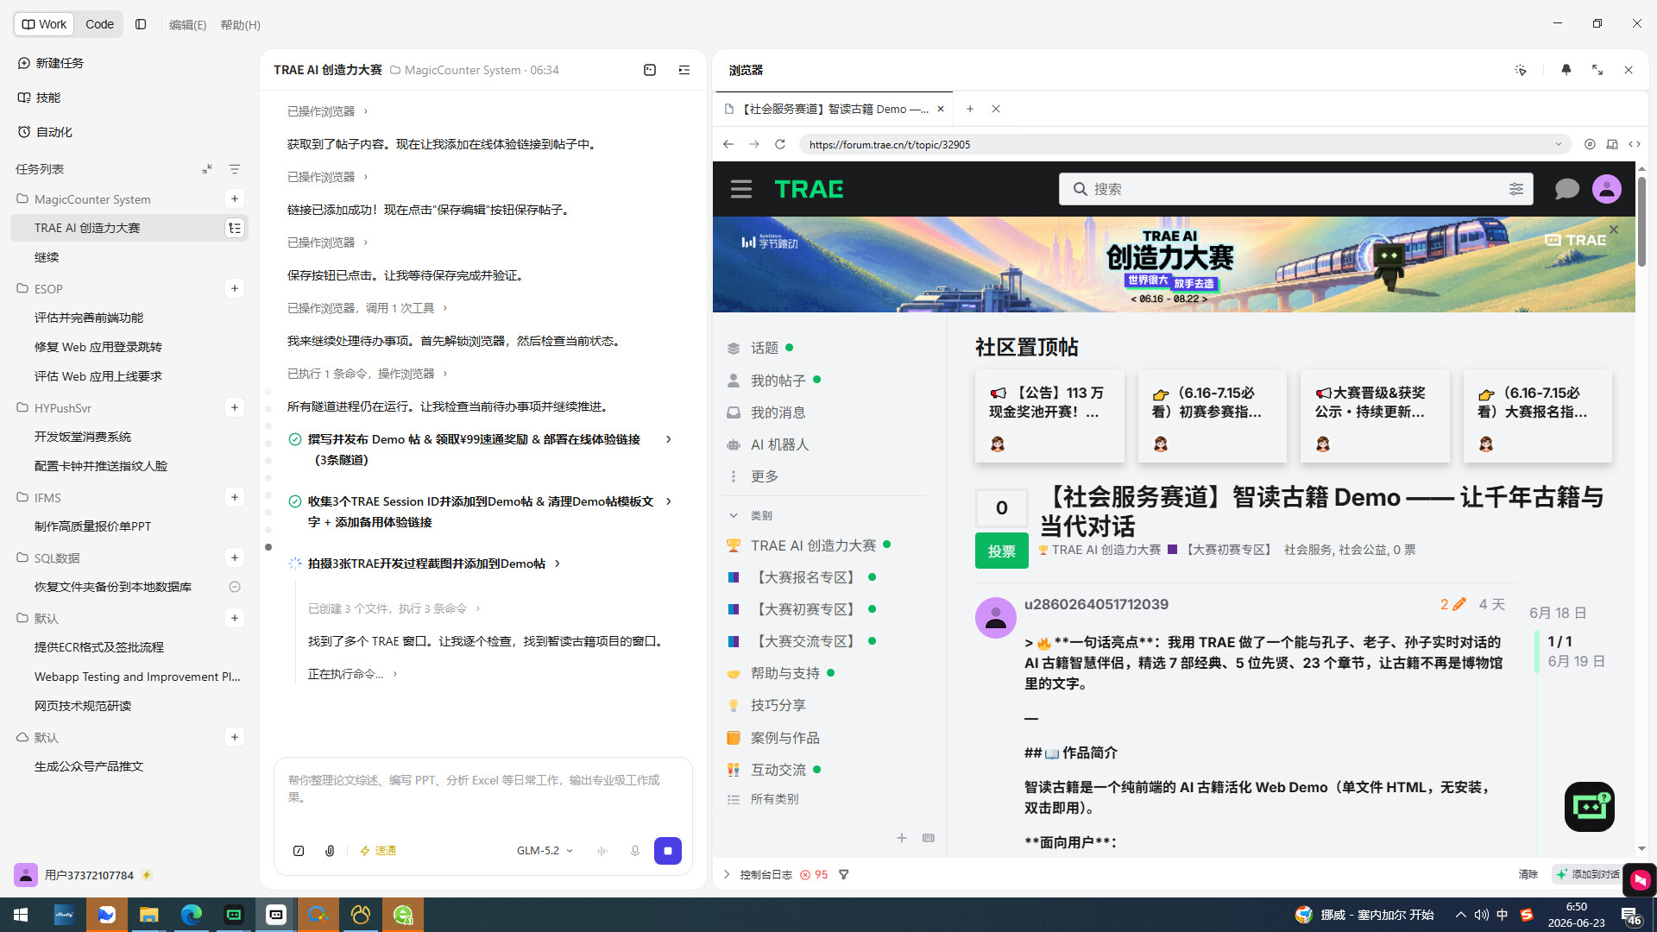Click status circle on 恢复文件夹备份到本地数据库
Screen dimensions: 1657x932
[235, 587]
